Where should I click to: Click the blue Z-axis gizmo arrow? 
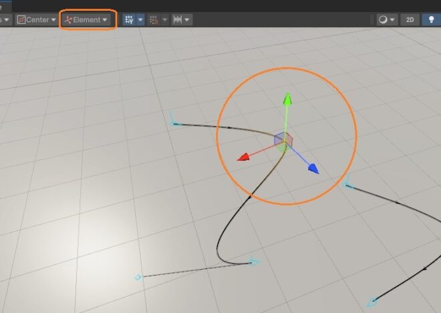(x=313, y=169)
